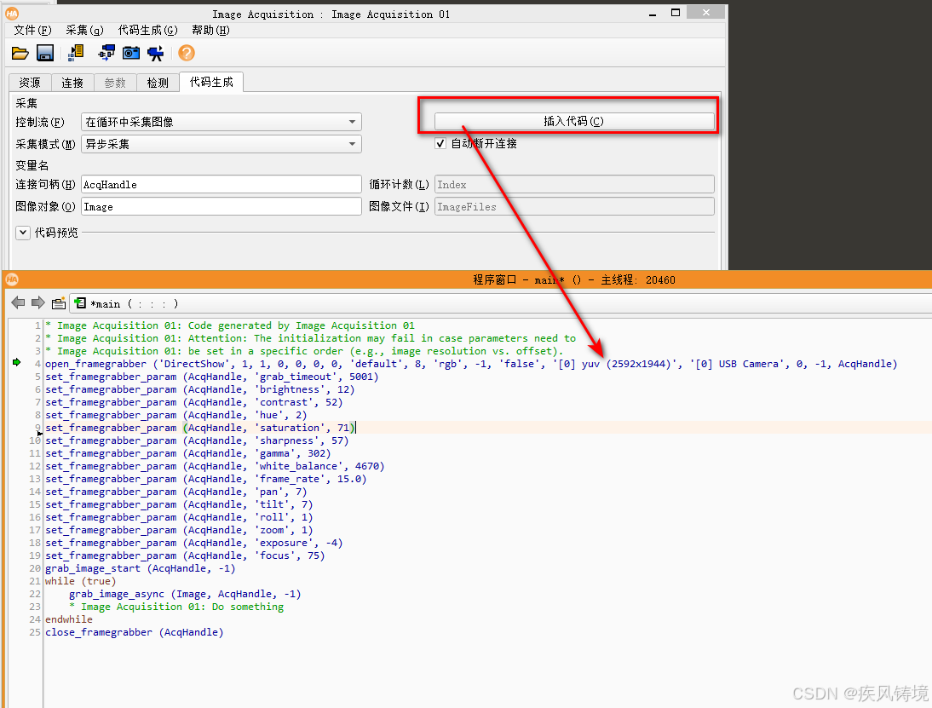Uncheck the 自动断开连接 checkbox

tap(440, 143)
